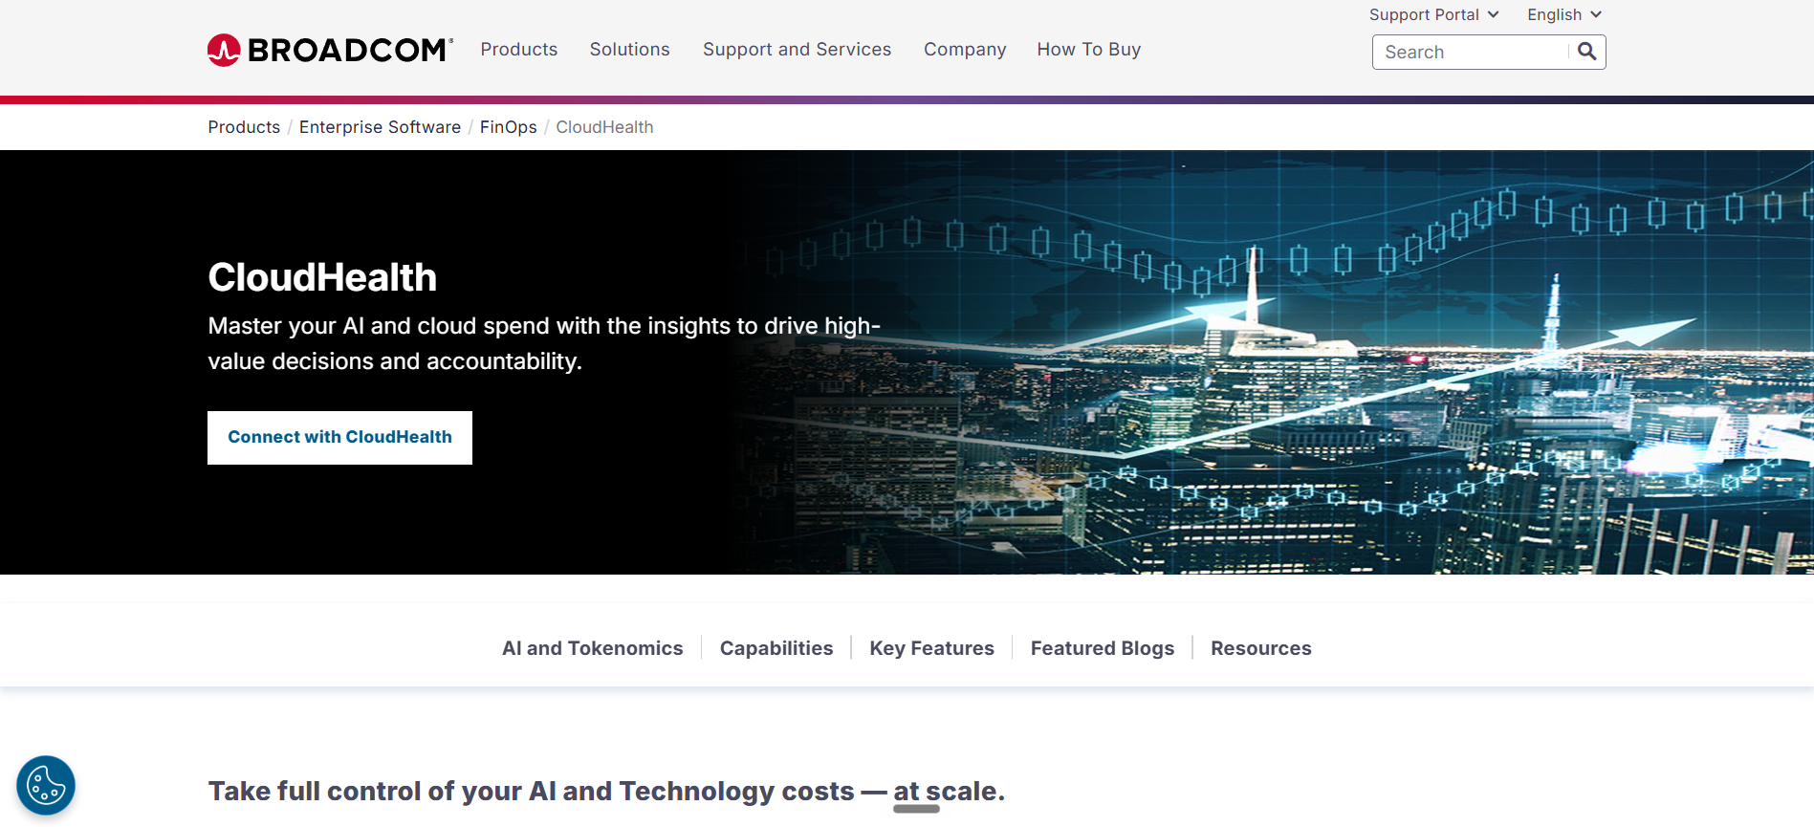Go to Enterprise Software breadcrumb
Screen dimensions: 1814x827
click(x=380, y=127)
